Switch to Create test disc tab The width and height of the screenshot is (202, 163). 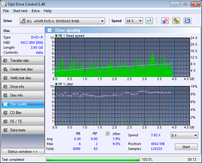23,69
